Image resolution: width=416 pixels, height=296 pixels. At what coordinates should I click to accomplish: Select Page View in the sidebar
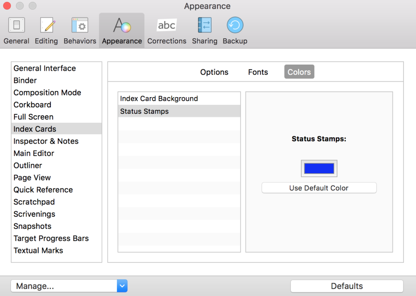point(56,178)
